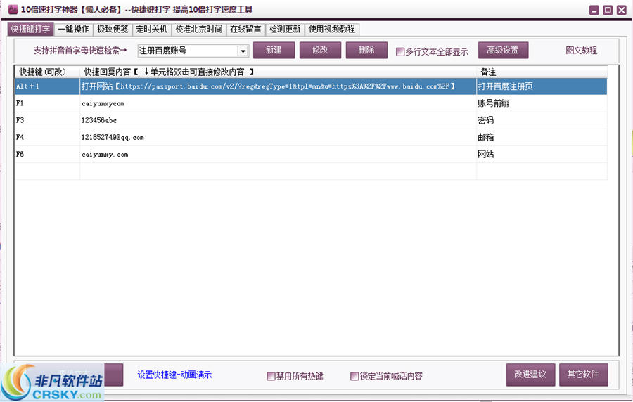Go to the 在线留言 tab
This screenshot has height=402, width=633.
[246, 29]
